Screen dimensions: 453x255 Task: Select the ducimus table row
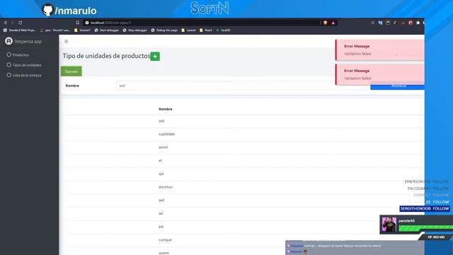click(x=245, y=187)
